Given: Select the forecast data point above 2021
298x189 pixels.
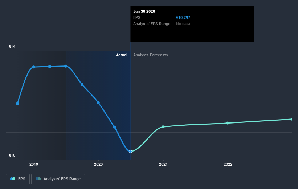Looking at the screenshot, I should pyautogui.click(x=163, y=127).
